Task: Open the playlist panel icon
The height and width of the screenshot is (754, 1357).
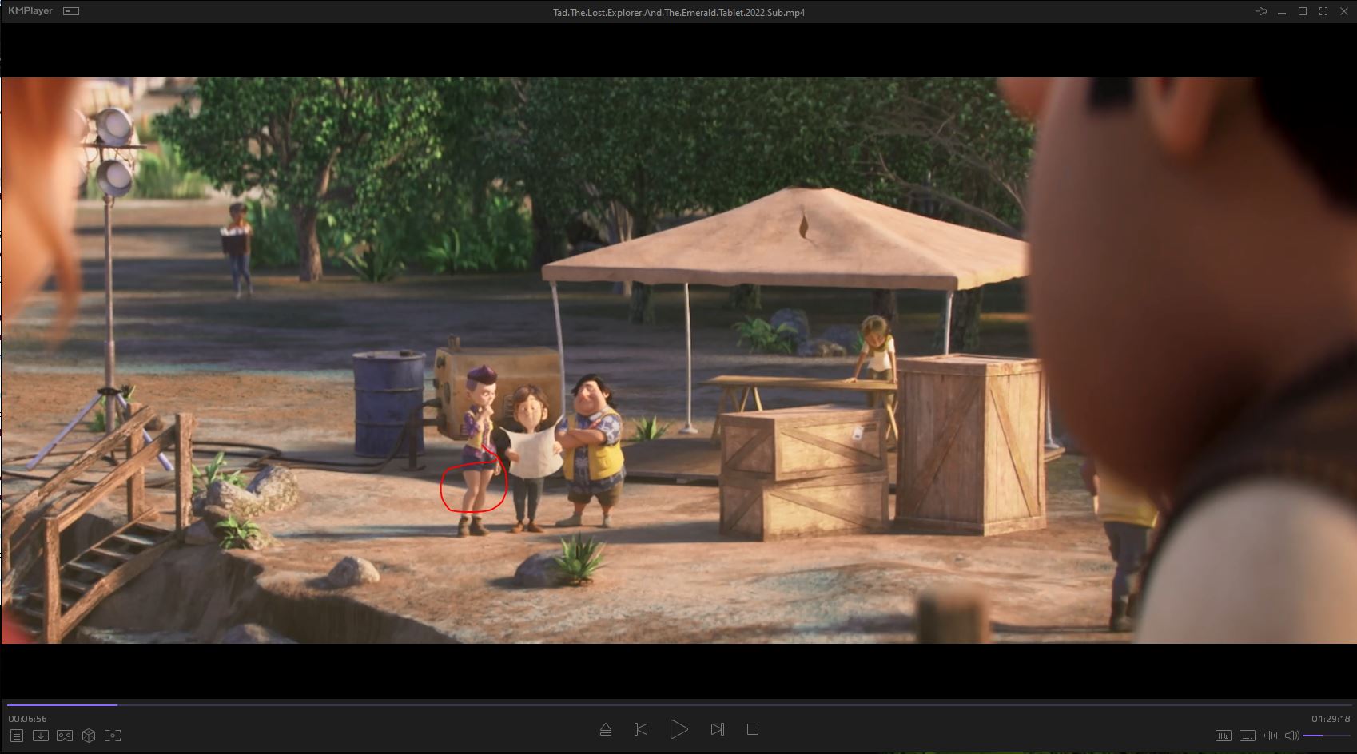Action: point(17,736)
